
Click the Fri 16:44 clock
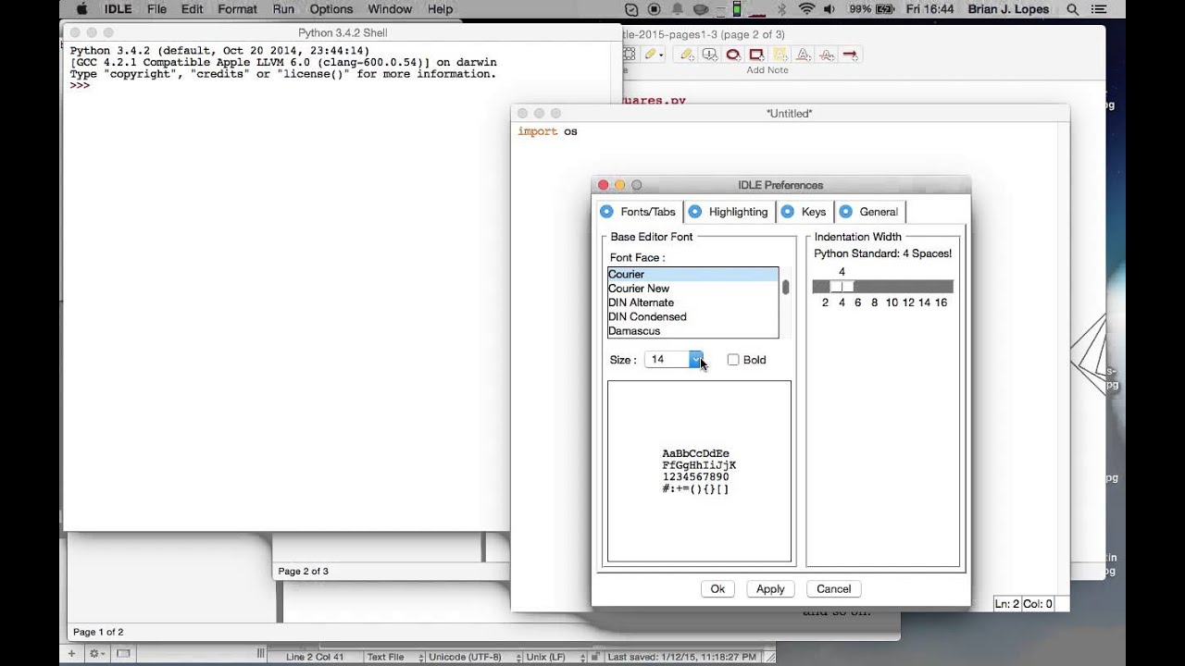pos(929,9)
